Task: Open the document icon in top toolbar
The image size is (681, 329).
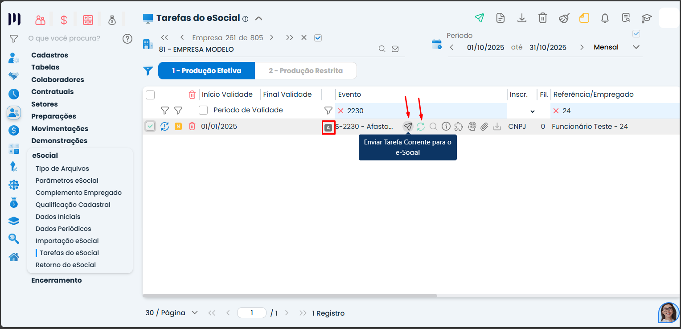Action: pyautogui.click(x=500, y=18)
